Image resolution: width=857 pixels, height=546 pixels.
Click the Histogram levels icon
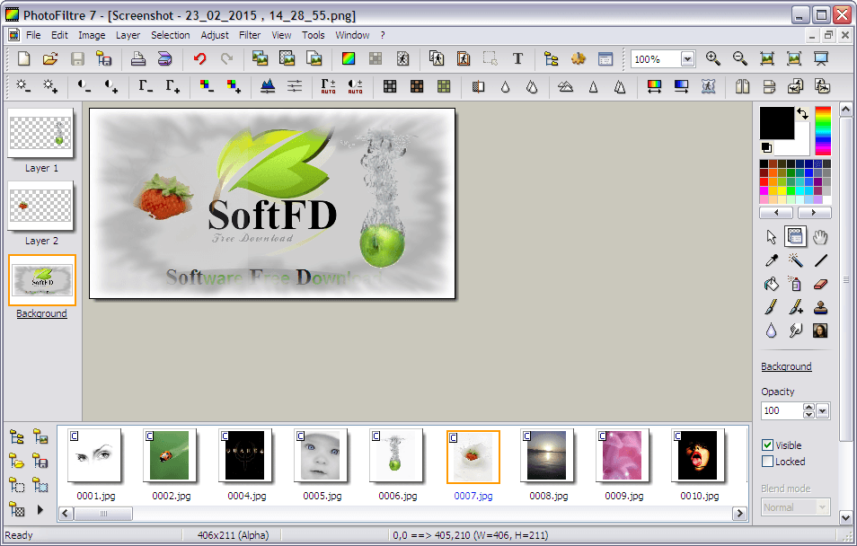268,86
